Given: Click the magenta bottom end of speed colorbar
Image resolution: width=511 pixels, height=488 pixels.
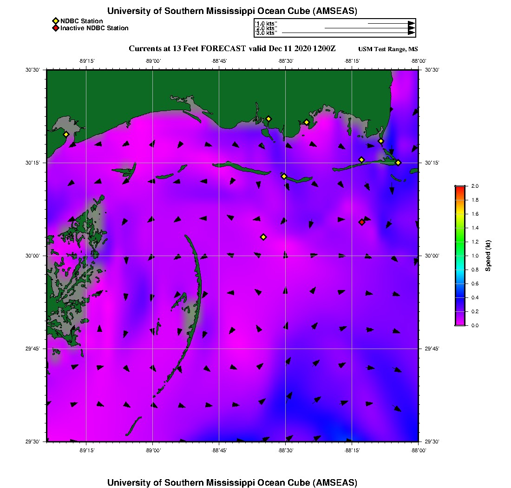Looking at the screenshot, I should (x=459, y=323).
